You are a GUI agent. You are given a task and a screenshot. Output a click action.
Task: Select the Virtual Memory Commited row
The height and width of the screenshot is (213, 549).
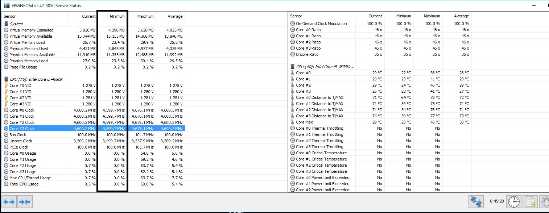94,30
